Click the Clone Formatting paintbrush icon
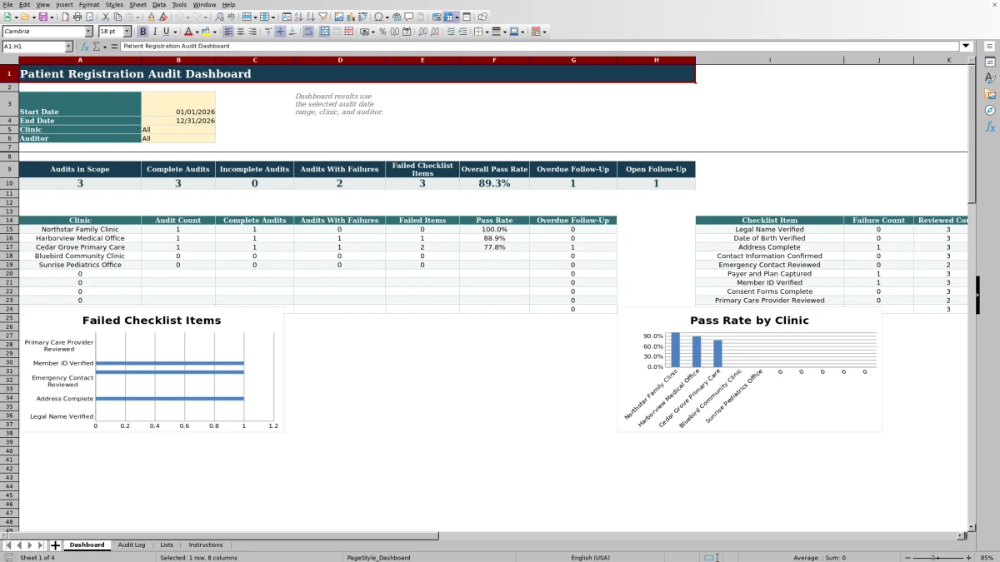Screen dimensions: 1000x562 (151, 17)
